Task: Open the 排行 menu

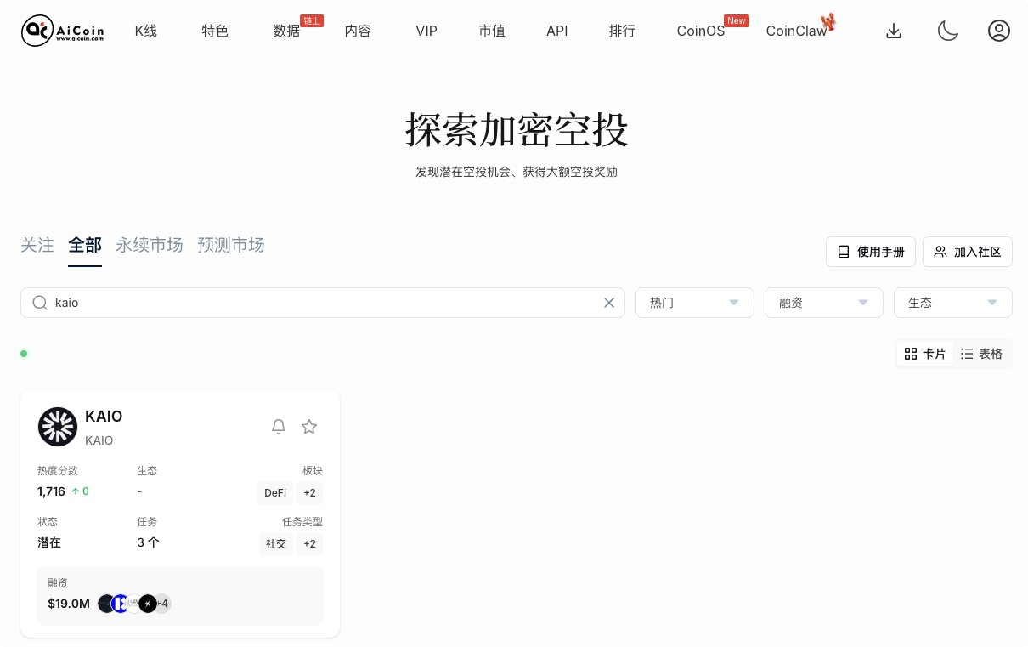Action: (x=623, y=31)
